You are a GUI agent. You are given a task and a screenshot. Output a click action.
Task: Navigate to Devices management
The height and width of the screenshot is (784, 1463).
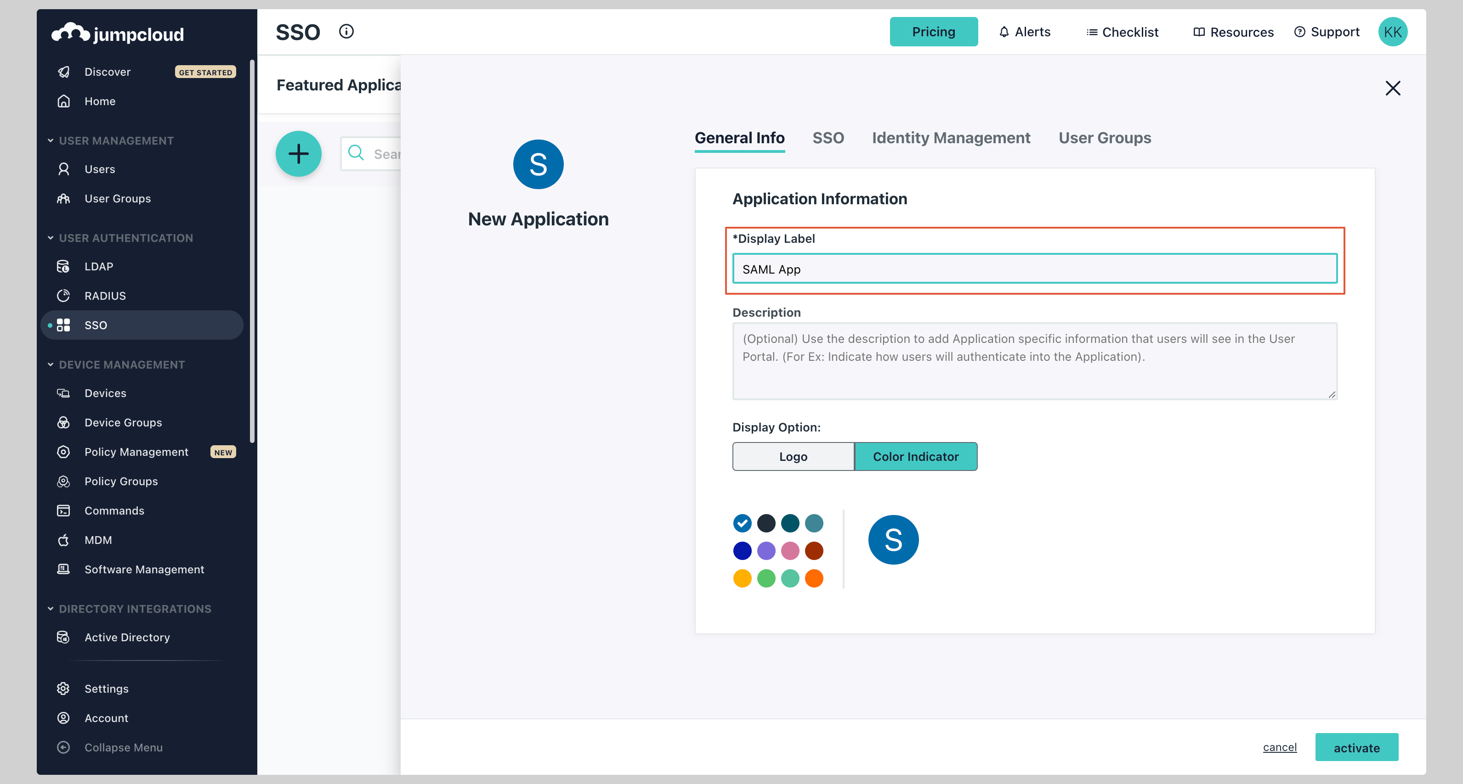[105, 392]
